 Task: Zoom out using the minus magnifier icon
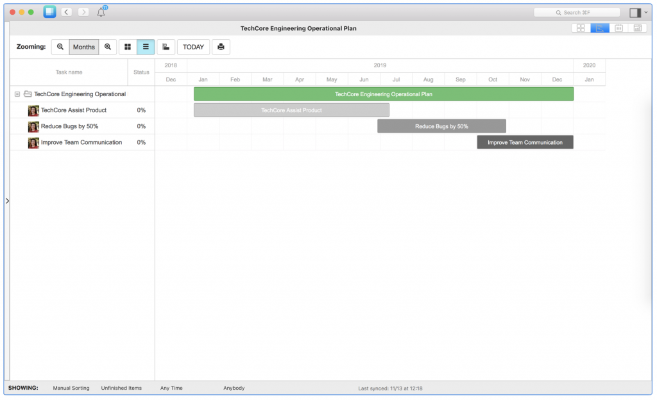pos(60,46)
